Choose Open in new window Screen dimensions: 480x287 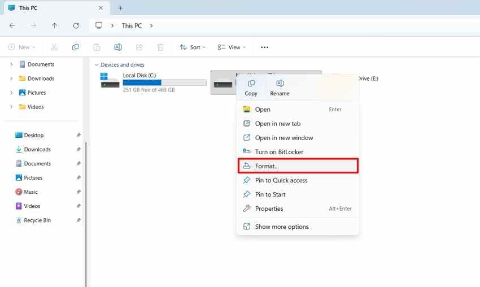click(x=298, y=138)
